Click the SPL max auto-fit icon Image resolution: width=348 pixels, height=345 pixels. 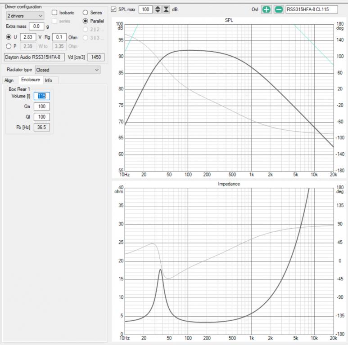166,9
